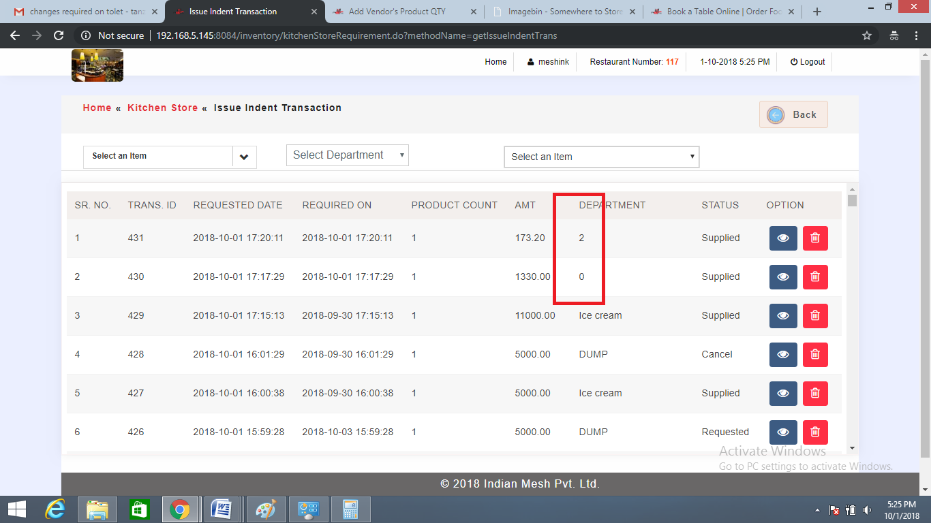The width and height of the screenshot is (931, 523).
Task: Bookmark this page with star icon
Action: (x=867, y=35)
